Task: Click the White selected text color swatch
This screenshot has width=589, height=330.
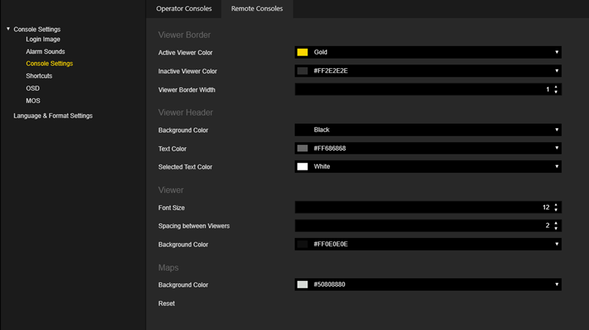Action: pyautogui.click(x=302, y=167)
